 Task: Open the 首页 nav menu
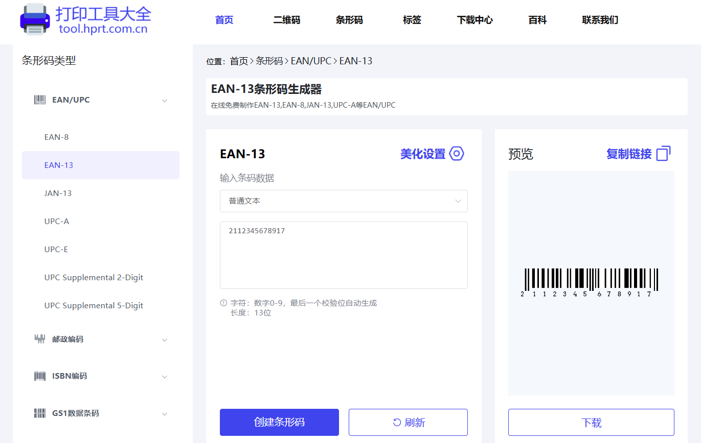224,20
